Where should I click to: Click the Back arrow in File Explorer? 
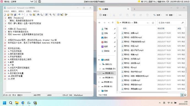coord(99,22)
